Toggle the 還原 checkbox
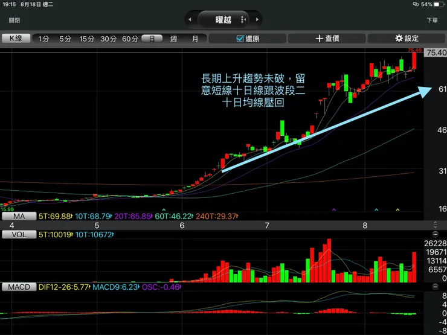This screenshot has height=335, width=447. tap(248, 39)
